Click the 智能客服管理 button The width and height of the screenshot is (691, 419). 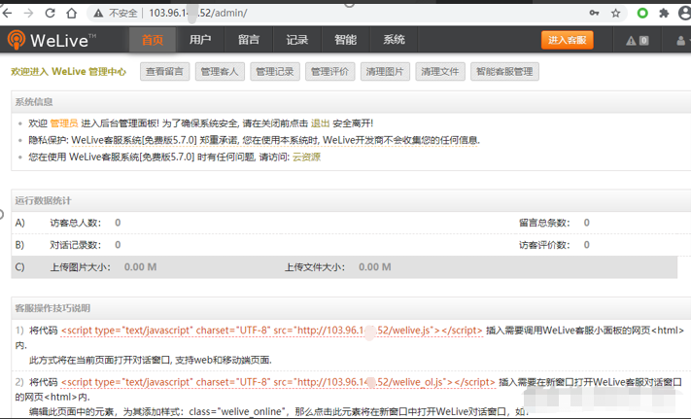click(x=505, y=71)
